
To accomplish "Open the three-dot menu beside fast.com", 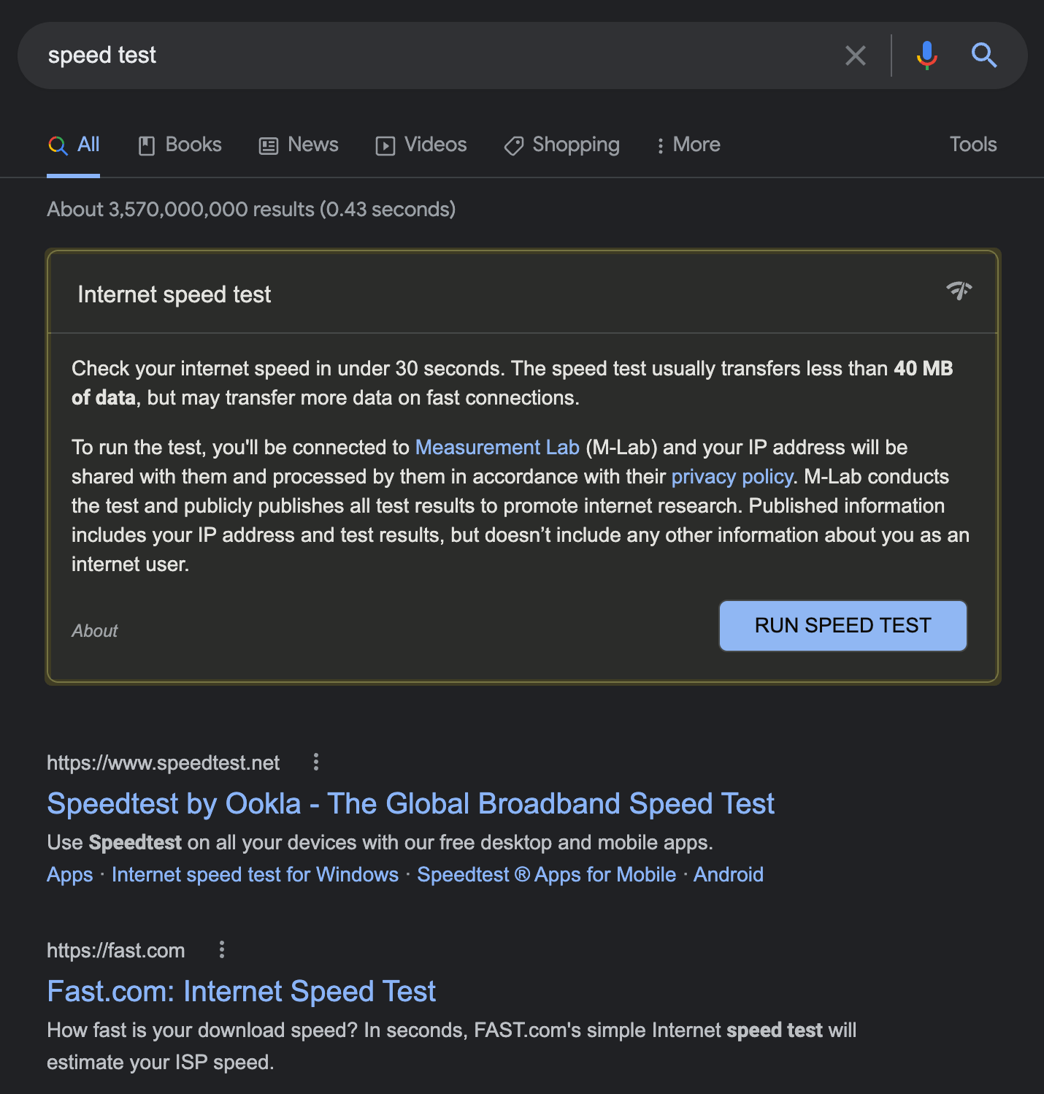I will coord(221,949).
